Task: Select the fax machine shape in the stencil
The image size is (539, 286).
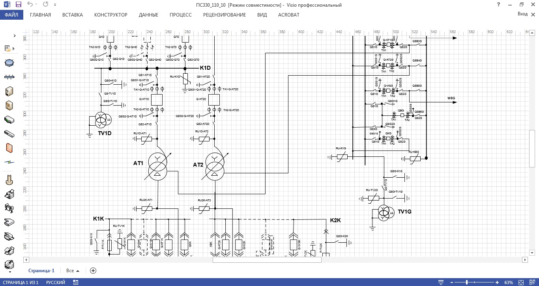Action: coord(9,236)
